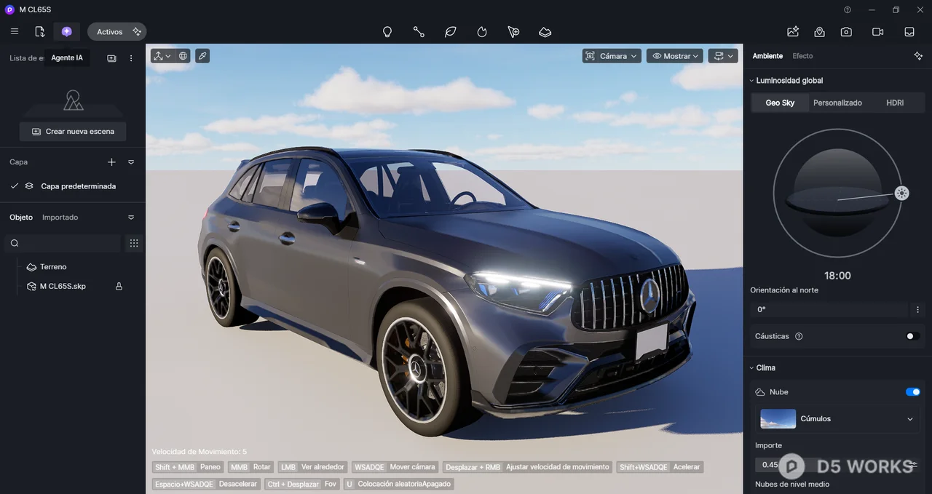The image size is (932, 494).
Task: Select the Geo Sky mode
Action: click(780, 103)
